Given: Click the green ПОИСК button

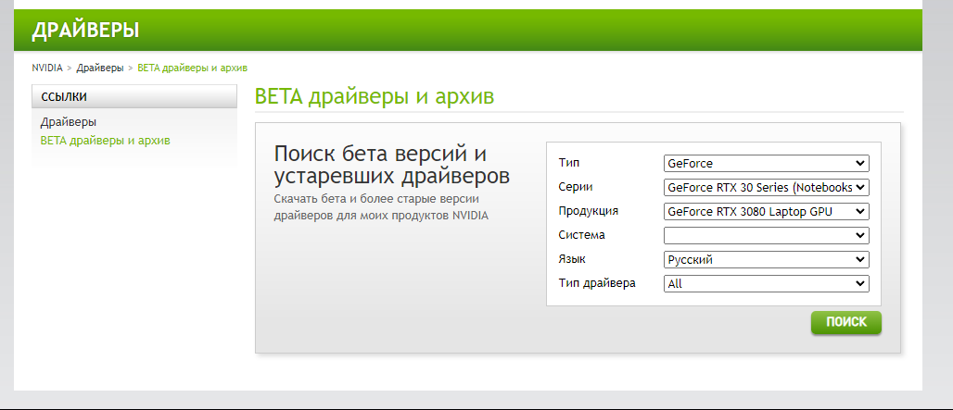Looking at the screenshot, I should click(x=846, y=322).
